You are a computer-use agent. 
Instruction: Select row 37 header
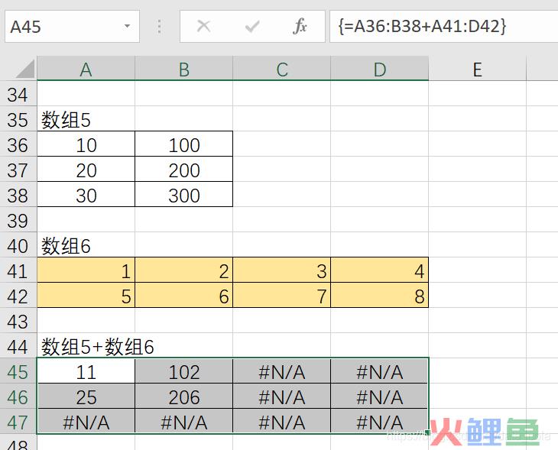[x=18, y=170]
